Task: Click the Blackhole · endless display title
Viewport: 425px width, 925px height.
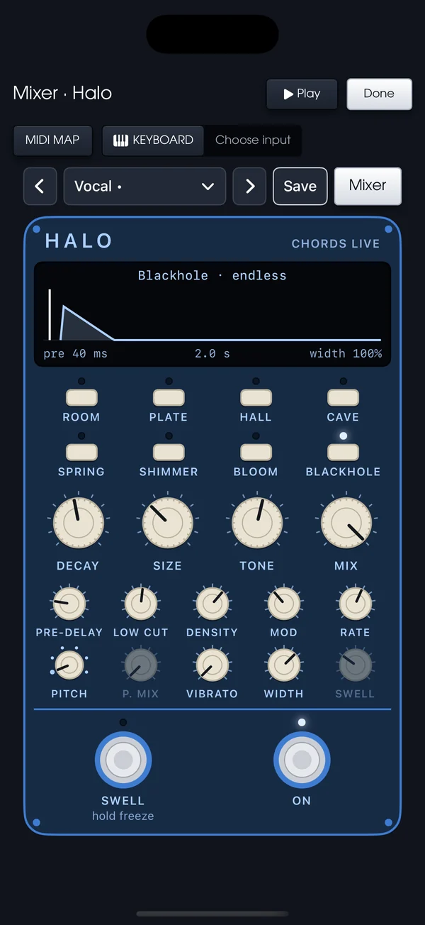Action: (x=212, y=275)
